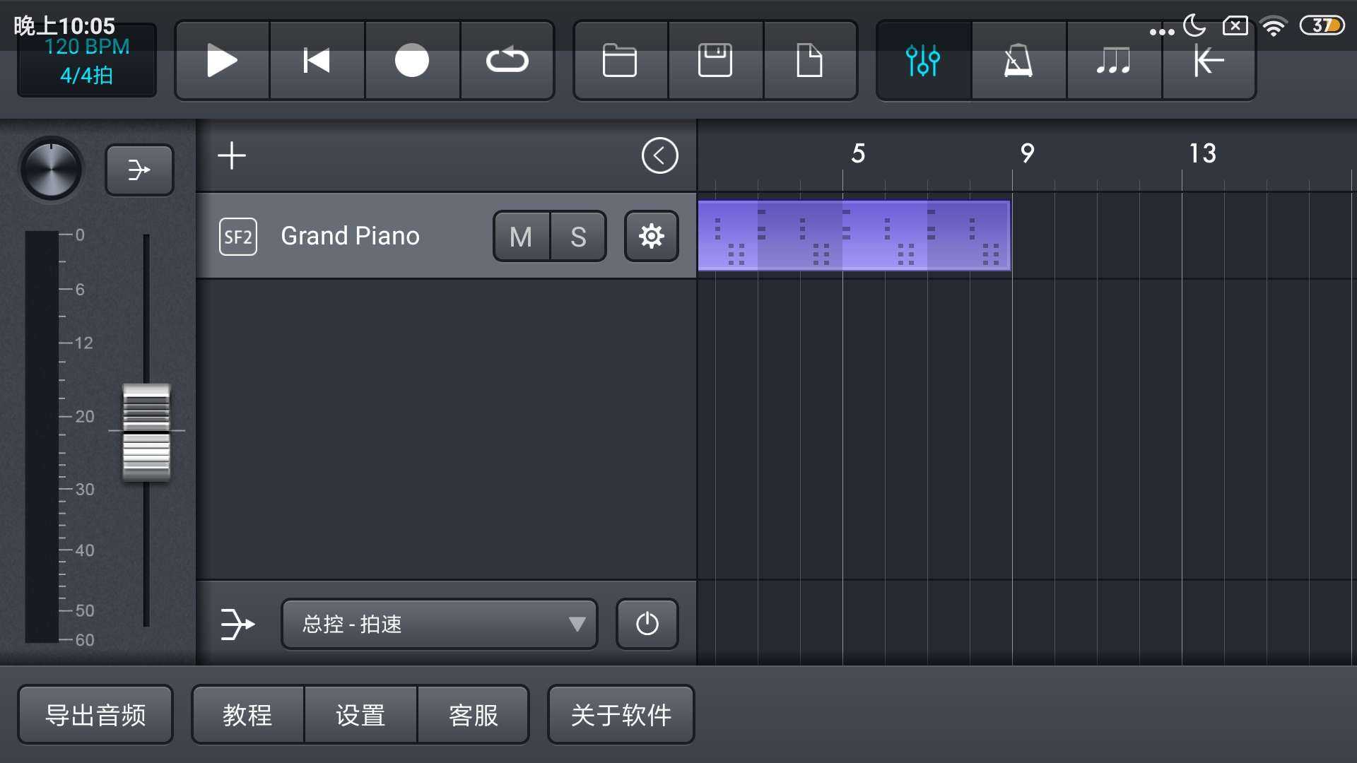Toggle loop playback icon
Viewport: 1357px width, 763px height.
(507, 61)
